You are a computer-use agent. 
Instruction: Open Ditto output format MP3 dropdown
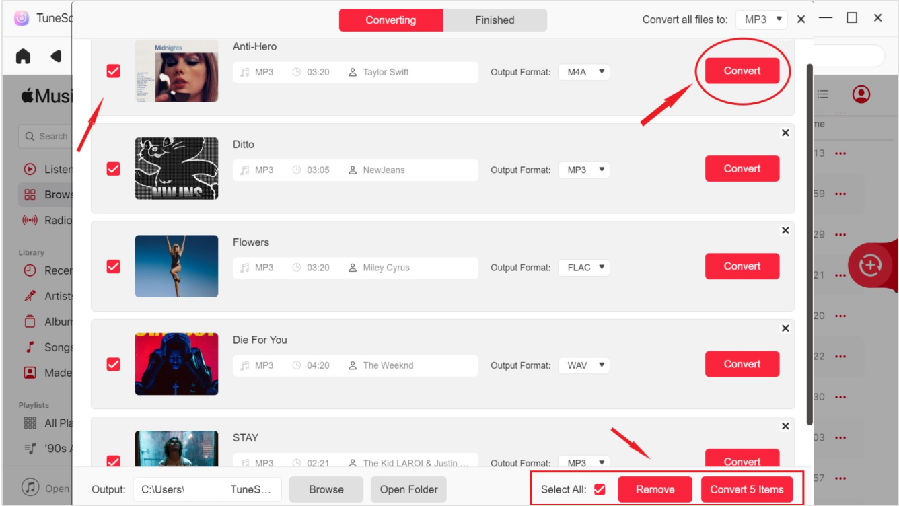[x=584, y=170]
